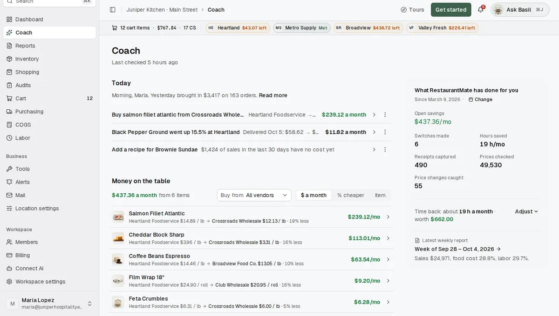This screenshot has height=316, width=559.
Task: Expand Coffee Beans Espresso row chevron
Action: click(388, 259)
